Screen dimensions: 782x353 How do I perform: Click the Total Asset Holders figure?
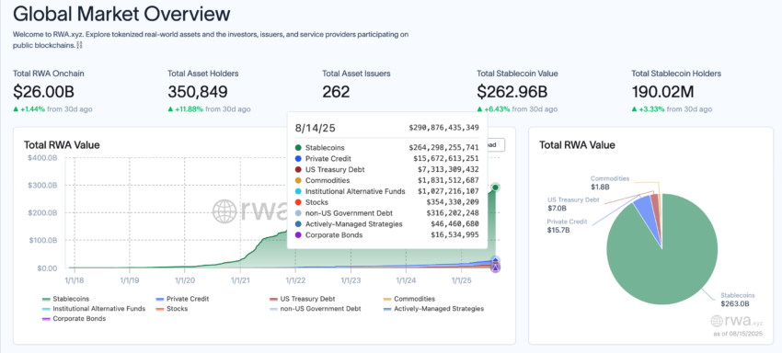(198, 91)
